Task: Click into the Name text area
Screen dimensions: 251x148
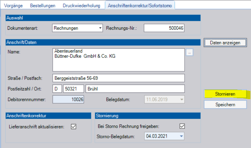Action: [x=118, y=60]
